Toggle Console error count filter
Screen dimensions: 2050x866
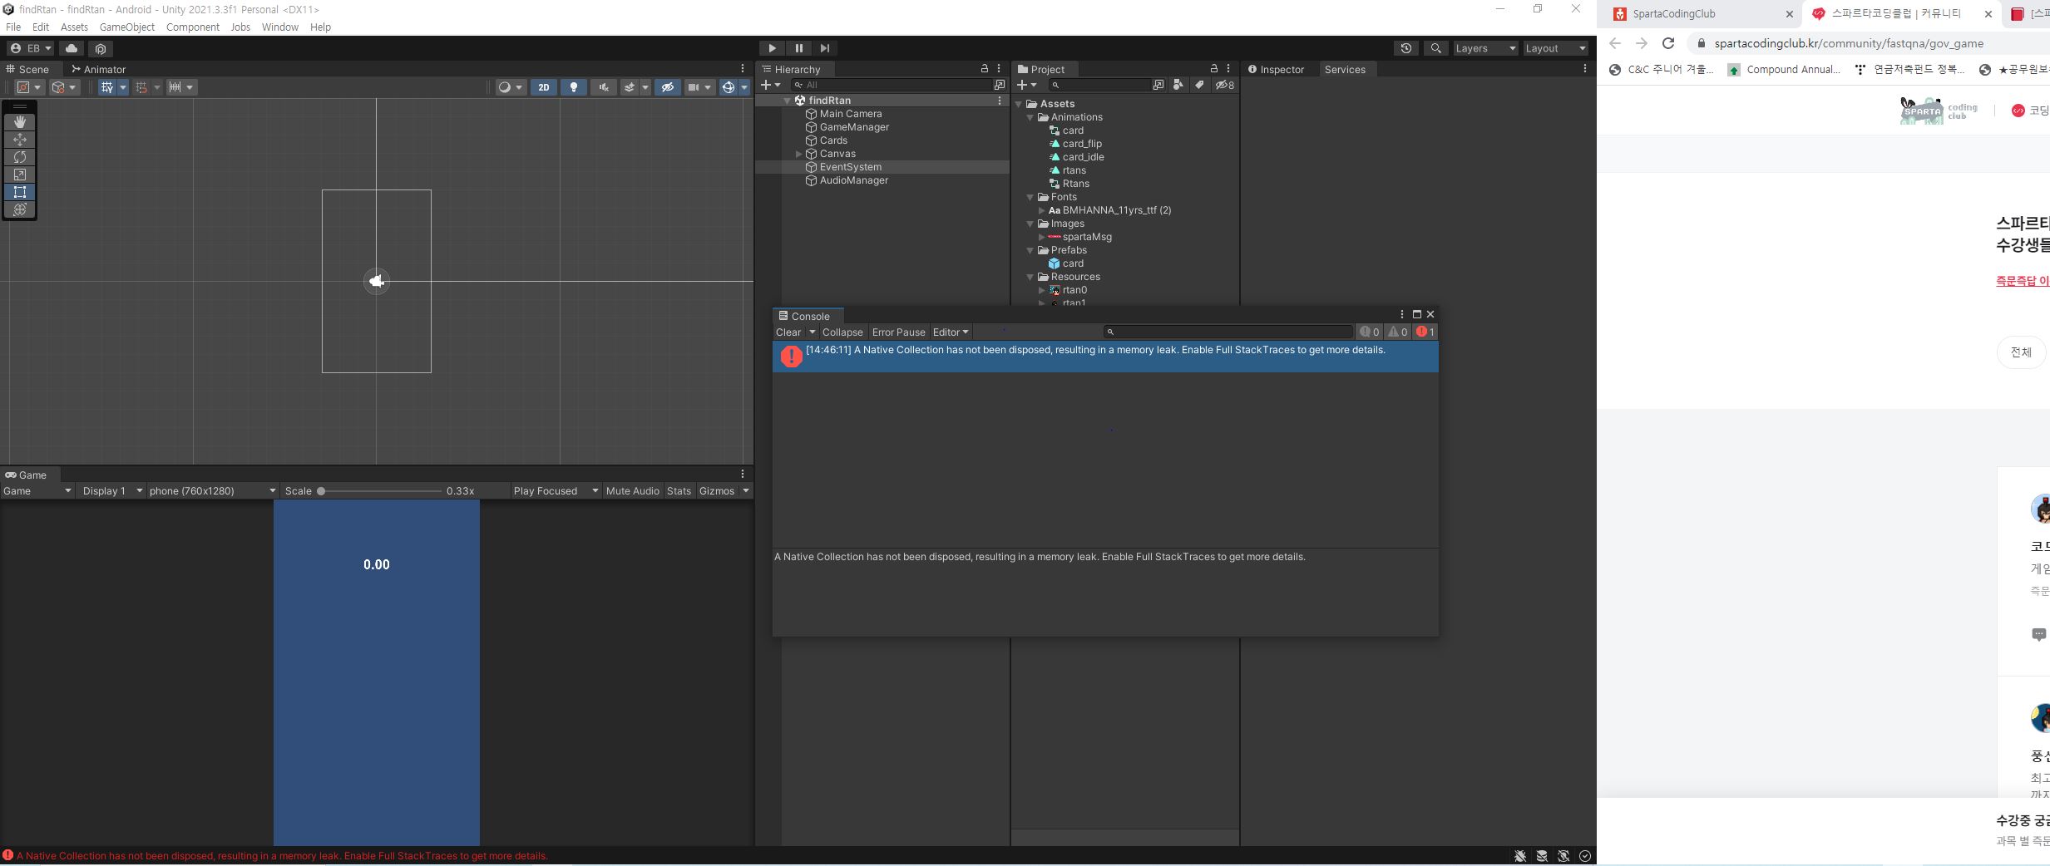click(1425, 332)
